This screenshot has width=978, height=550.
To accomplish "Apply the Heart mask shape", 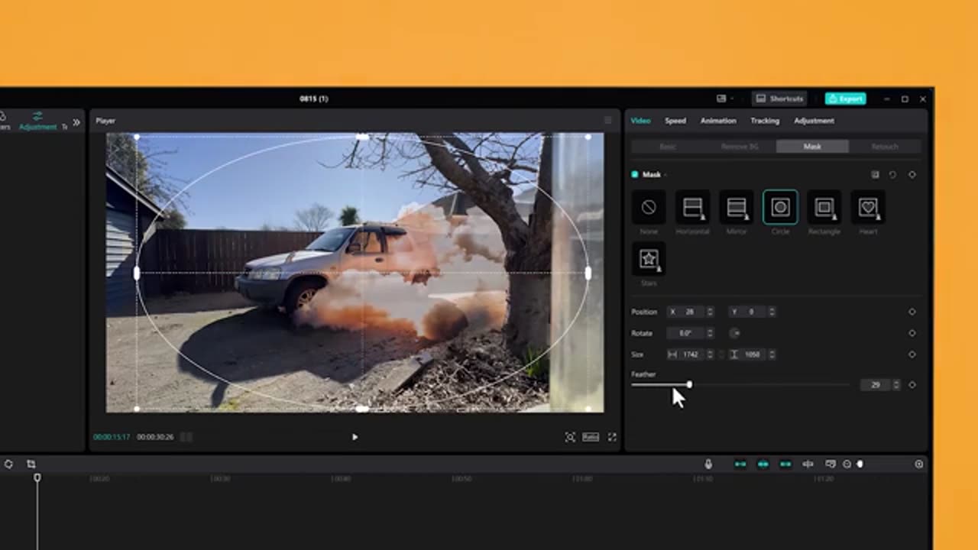I will click(868, 208).
